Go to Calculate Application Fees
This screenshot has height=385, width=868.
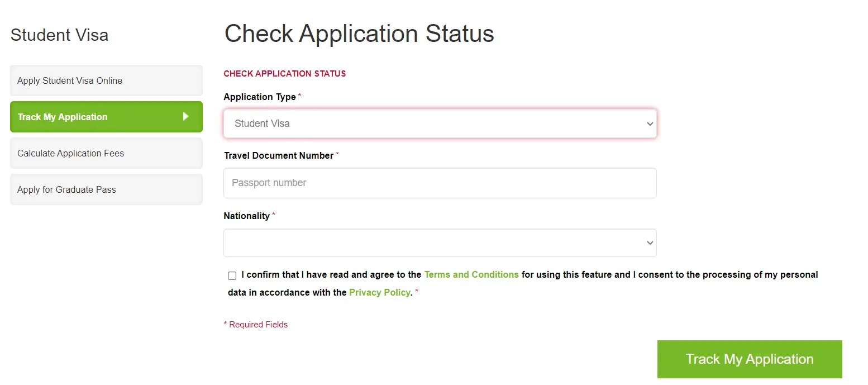106,153
